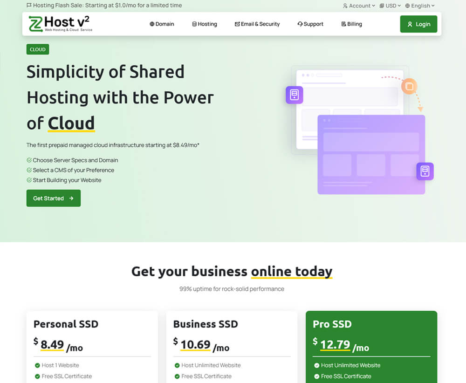Click the Hosting Flash Sale announcement

point(104,5)
